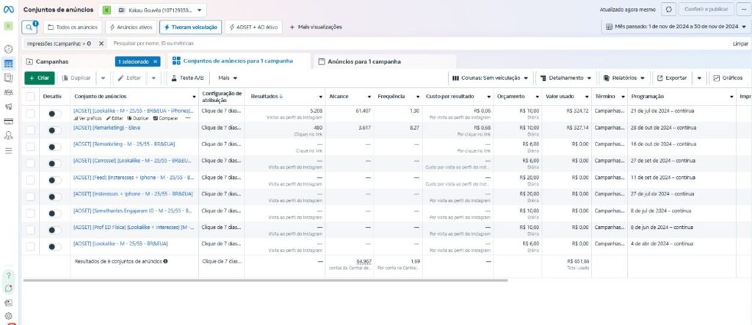Click the green Criar button
This screenshot has height=325, width=752.
[40, 78]
